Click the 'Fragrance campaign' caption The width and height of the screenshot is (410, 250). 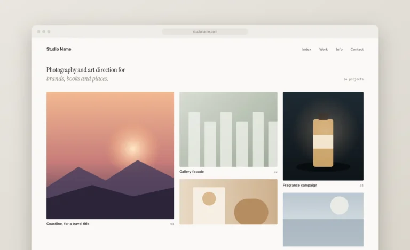tap(299, 186)
